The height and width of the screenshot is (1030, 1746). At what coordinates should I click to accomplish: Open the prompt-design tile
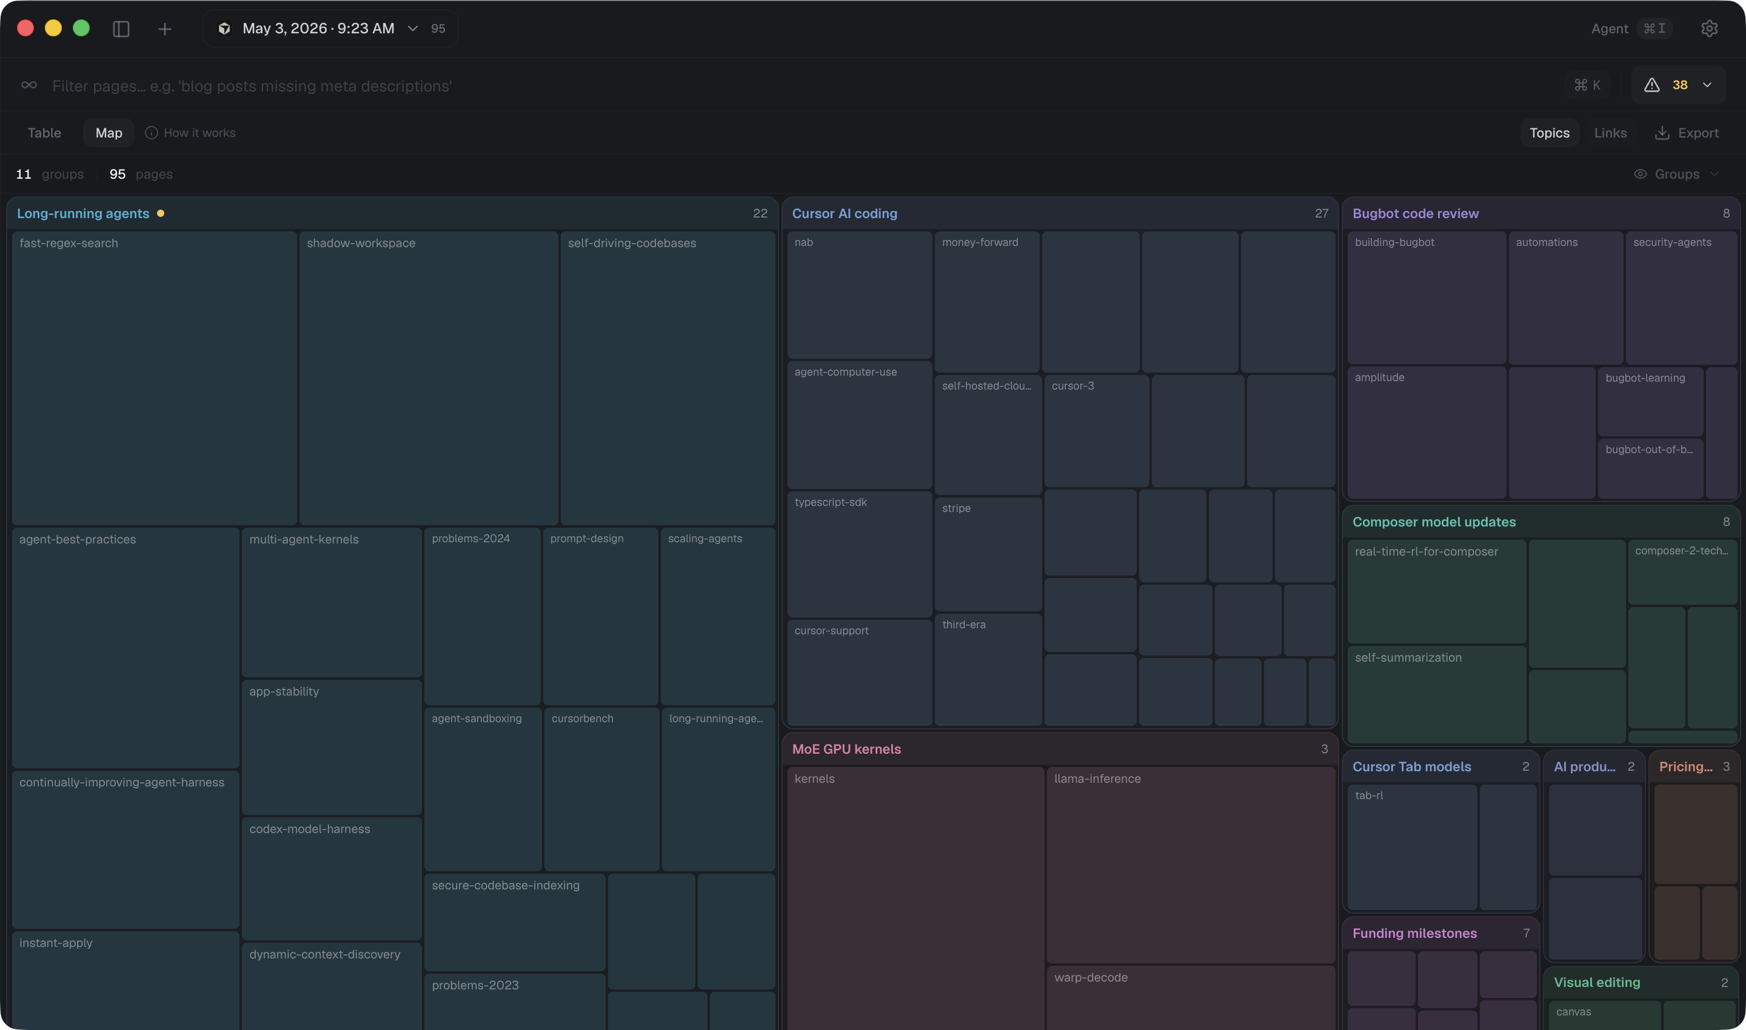(x=600, y=616)
